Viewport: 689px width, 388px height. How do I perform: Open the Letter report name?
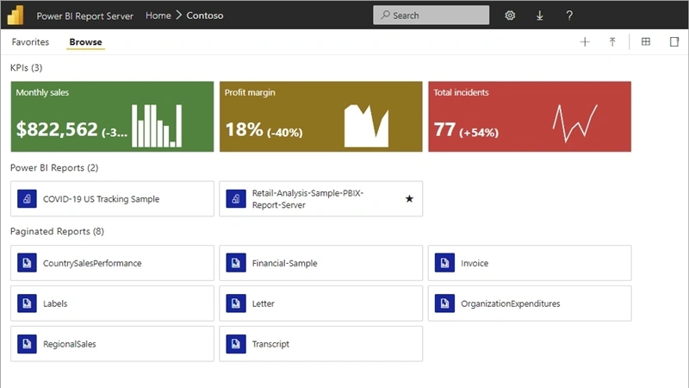264,304
